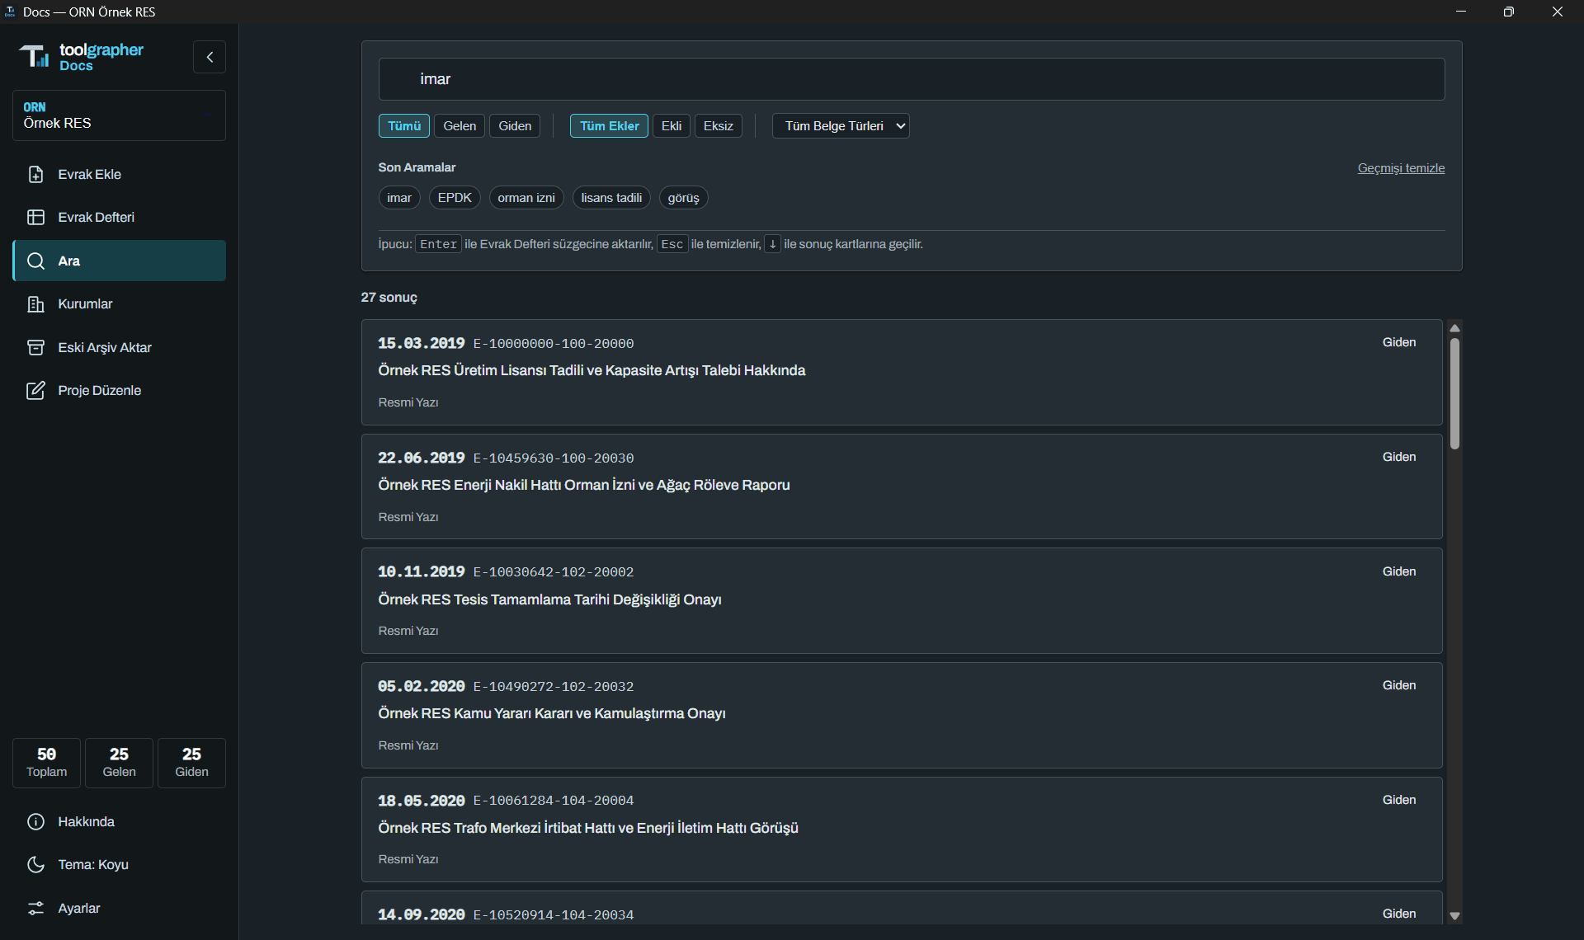This screenshot has width=1584, height=940.
Task: Click the Evrak Defteri table icon
Action: click(x=35, y=217)
